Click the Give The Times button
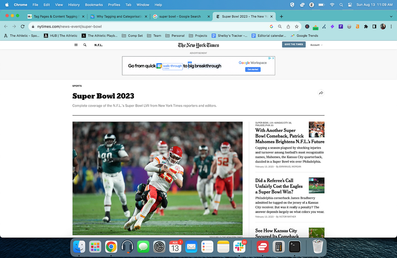The image size is (397, 258). pos(294,45)
